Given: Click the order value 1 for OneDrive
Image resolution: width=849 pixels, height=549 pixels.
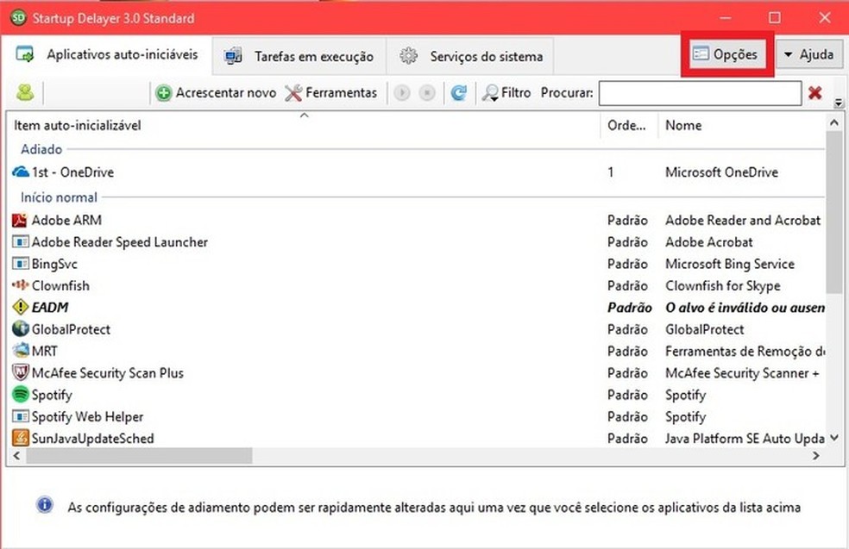Looking at the screenshot, I should [x=611, y=172].
